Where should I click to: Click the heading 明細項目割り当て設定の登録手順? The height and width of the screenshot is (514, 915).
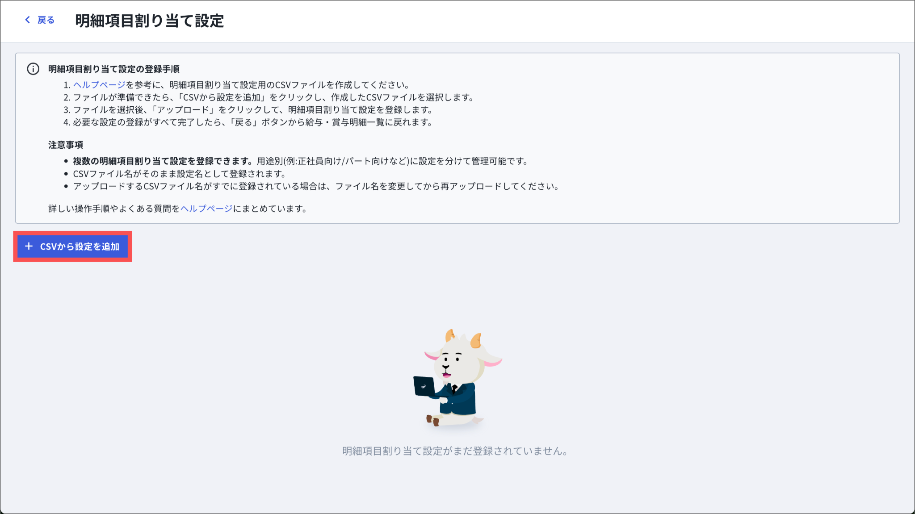tap(113, 69)
